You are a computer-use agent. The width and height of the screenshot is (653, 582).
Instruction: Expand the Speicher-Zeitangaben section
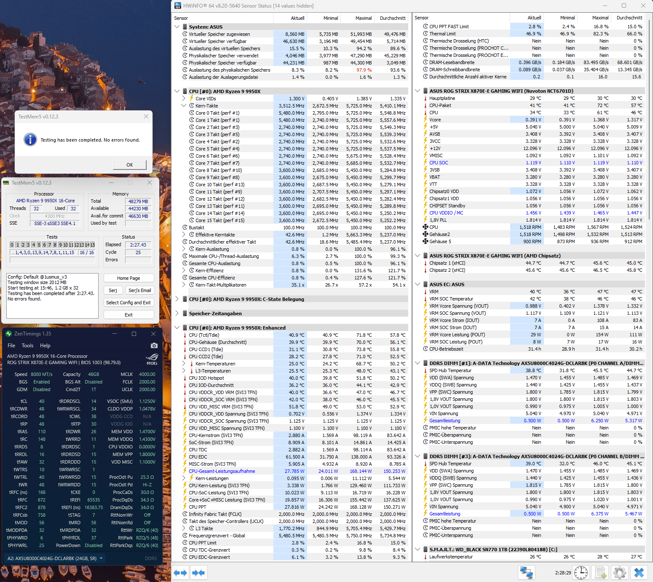click(177, 313)
